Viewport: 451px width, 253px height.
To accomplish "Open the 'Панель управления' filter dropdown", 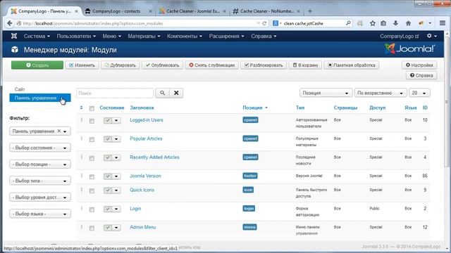I will (40, 131).
